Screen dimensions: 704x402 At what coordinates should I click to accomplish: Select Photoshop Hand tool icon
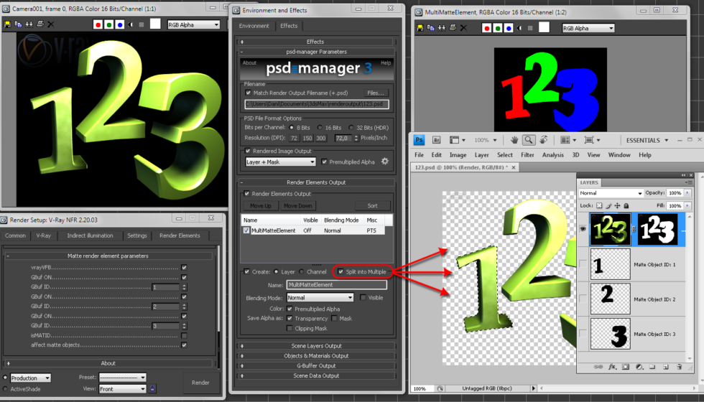[514, 140]
